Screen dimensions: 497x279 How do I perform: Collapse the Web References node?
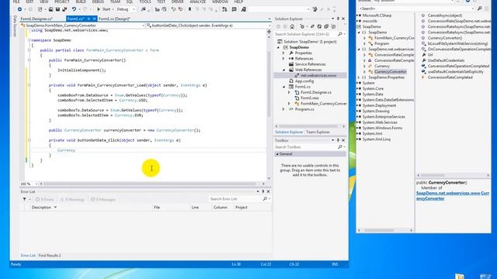pyautogui.click(x=283, y=70)
